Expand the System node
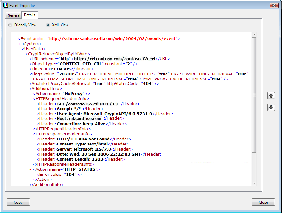Screen dimensions: 282x213 tap(19, 44)
